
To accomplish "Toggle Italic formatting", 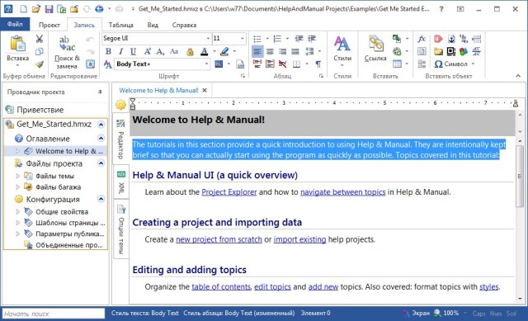I will tap(120, 51).
